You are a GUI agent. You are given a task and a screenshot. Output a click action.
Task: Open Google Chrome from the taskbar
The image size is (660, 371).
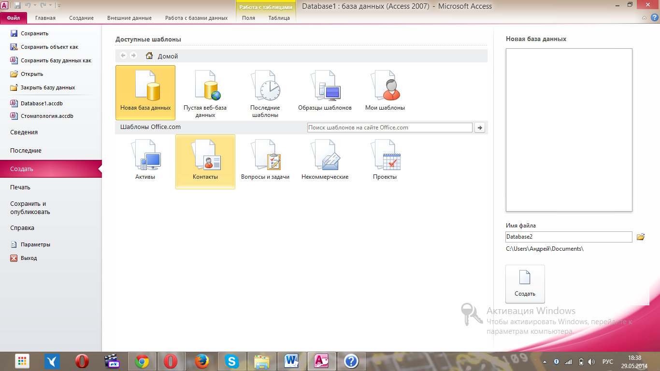[142, 361]
